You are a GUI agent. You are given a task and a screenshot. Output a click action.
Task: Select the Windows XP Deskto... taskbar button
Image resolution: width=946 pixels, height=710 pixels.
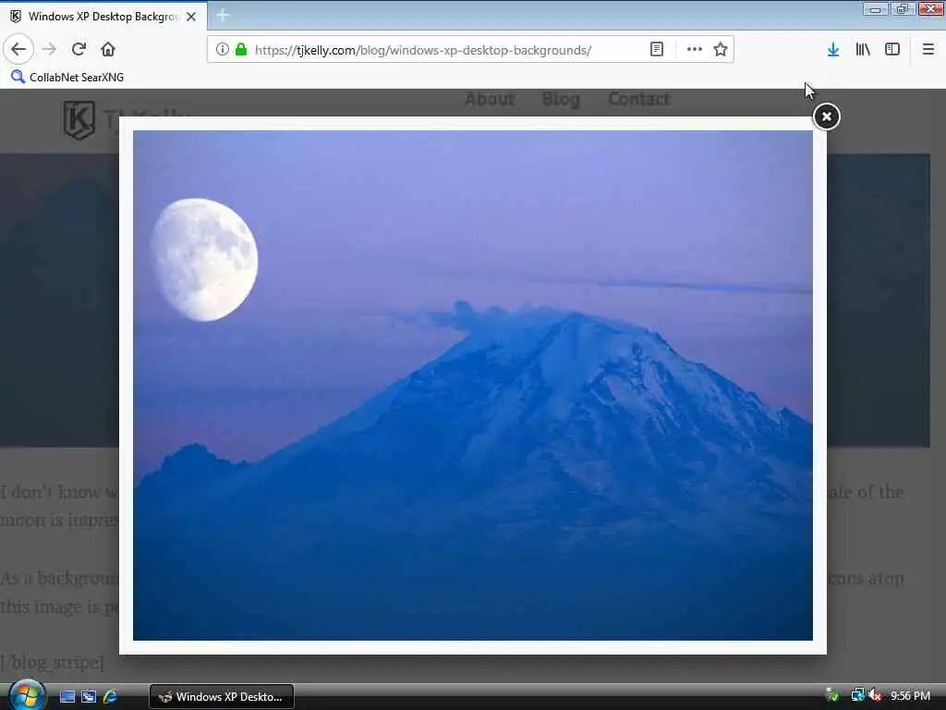222,697
